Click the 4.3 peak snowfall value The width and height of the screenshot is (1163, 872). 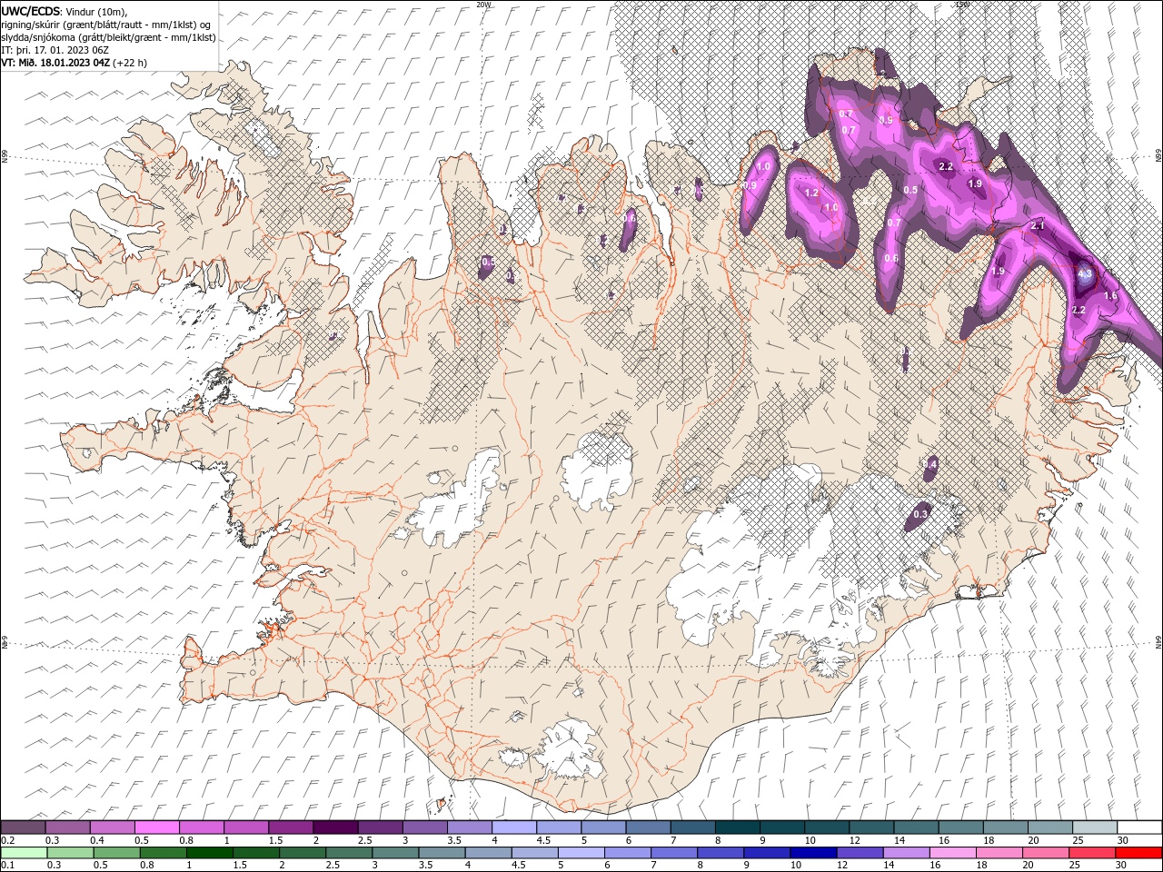click(1085, 273)
